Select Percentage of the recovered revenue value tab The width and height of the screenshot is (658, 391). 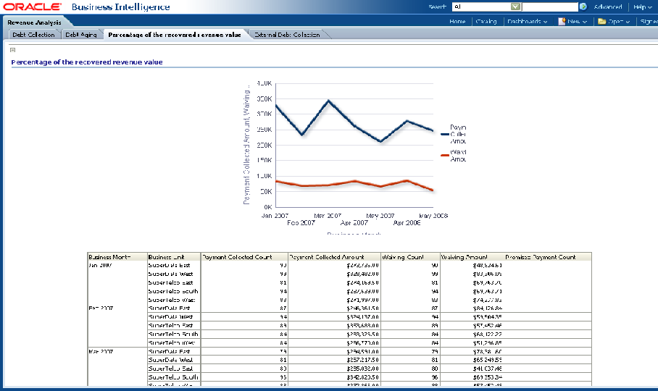pos(175,35)
